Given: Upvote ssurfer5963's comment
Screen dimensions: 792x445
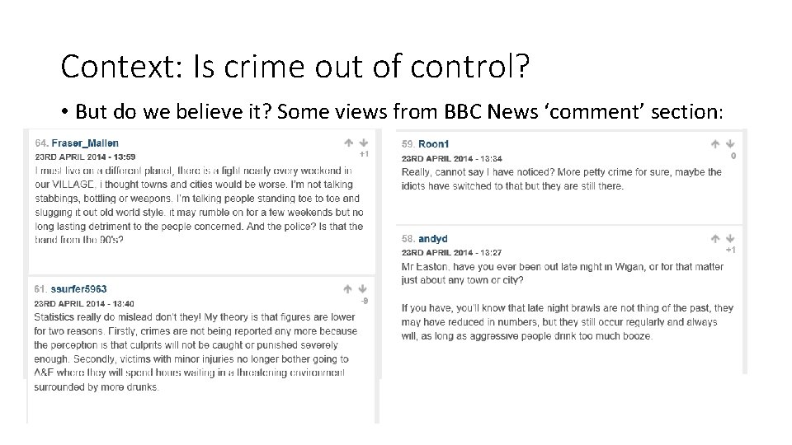Looking at the screenshot, I should [349, 289].
